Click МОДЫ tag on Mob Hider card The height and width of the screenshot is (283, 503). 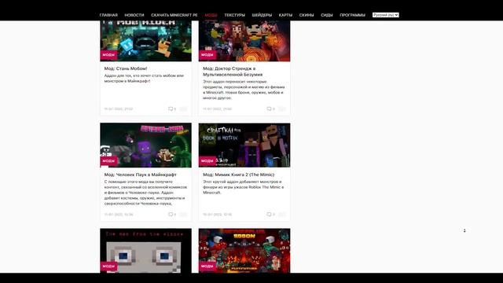tap(108, 55)
